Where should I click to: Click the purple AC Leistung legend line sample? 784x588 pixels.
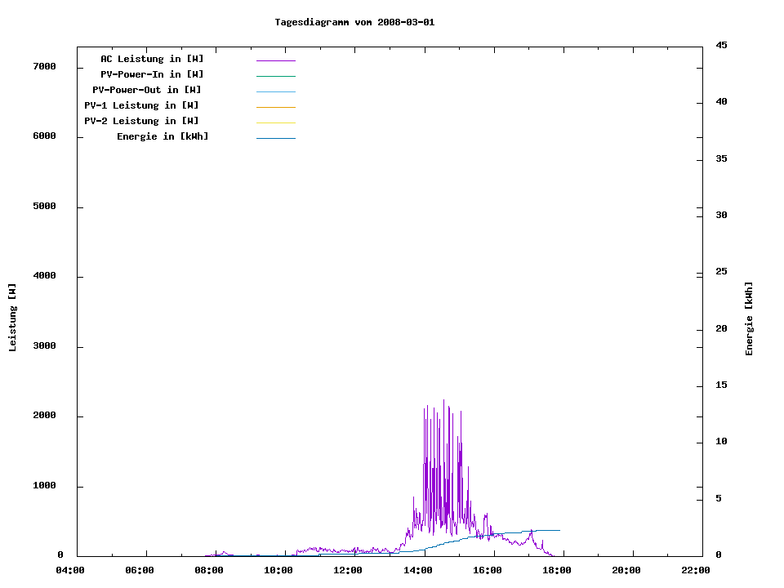pos(275,60)
